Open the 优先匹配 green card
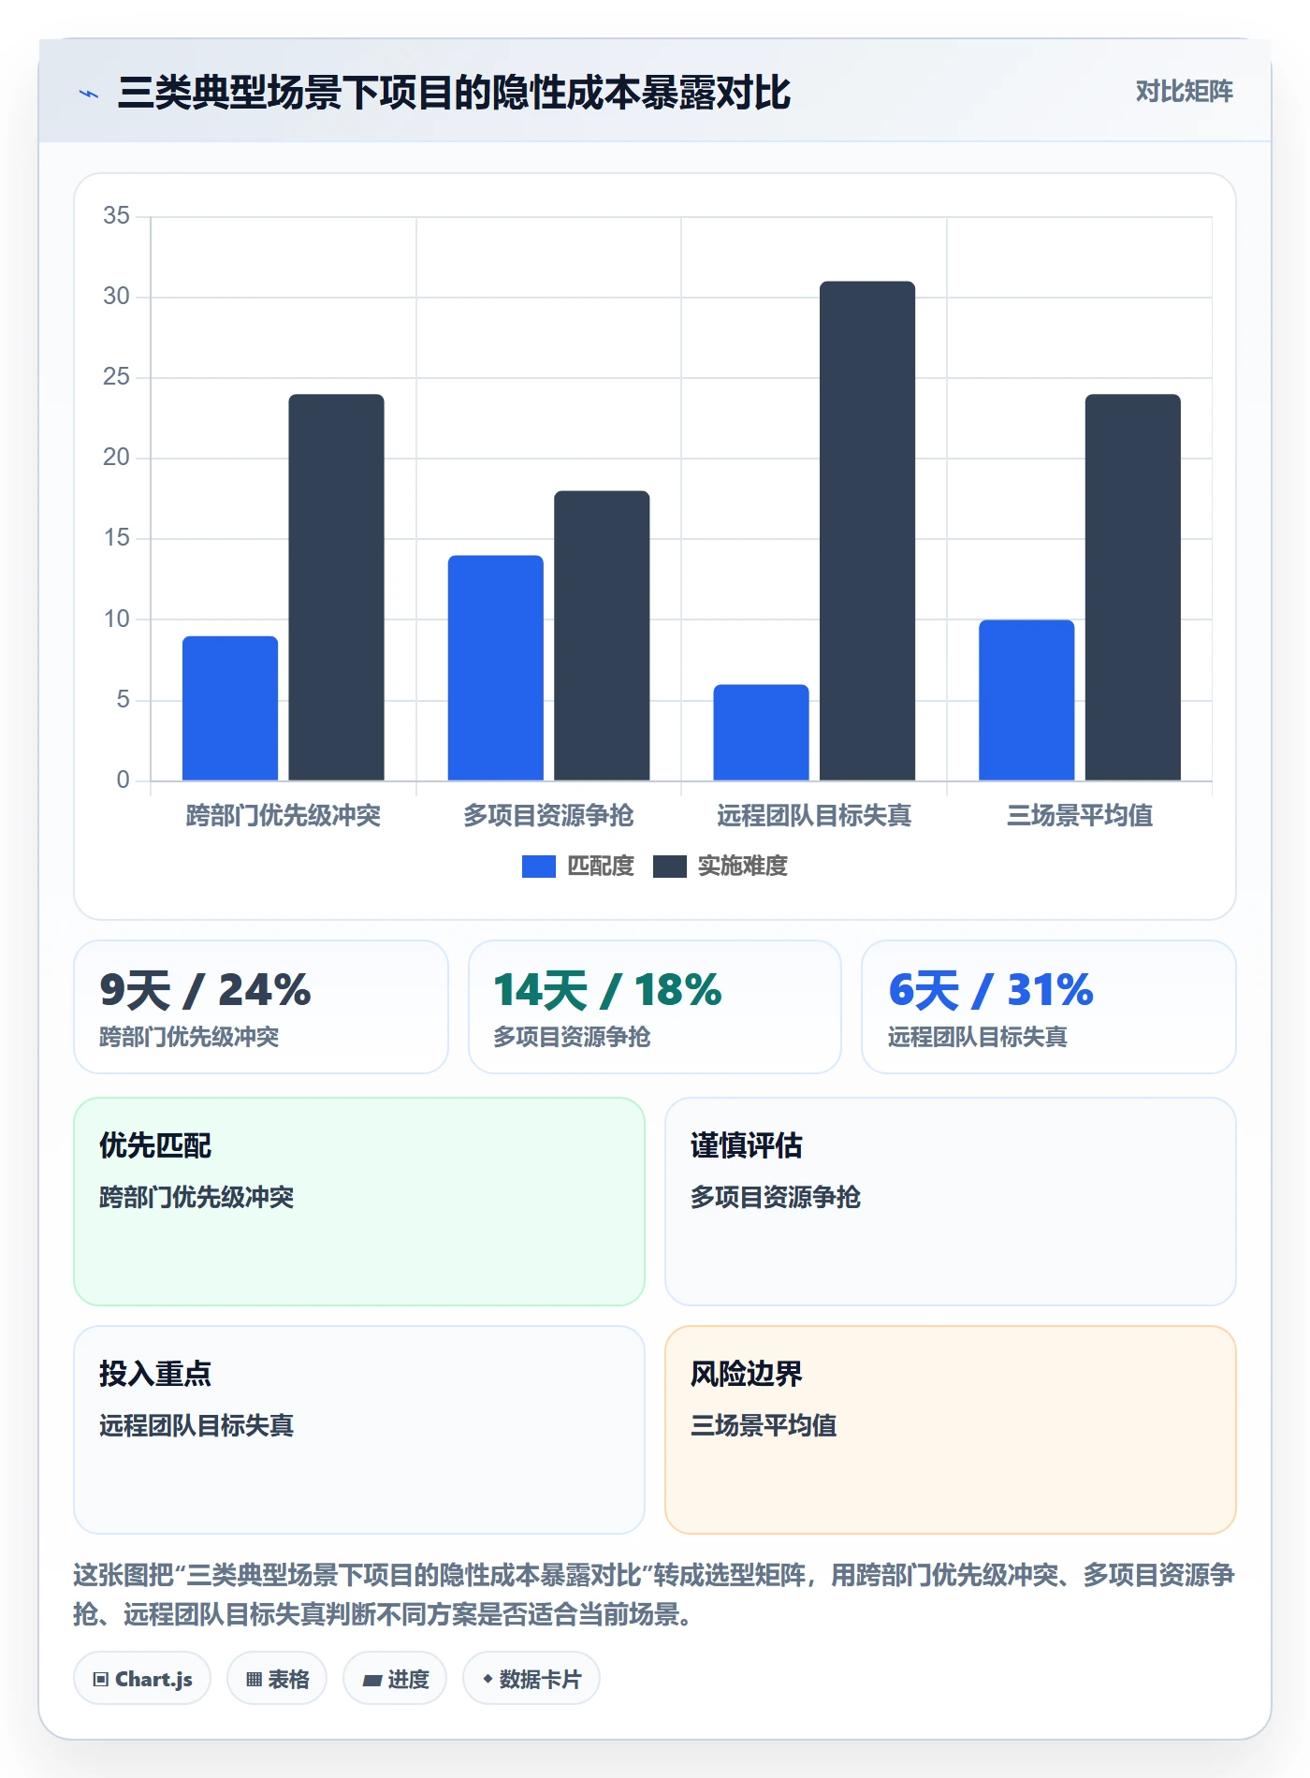The image size is (1310, 1778). 359,1202
